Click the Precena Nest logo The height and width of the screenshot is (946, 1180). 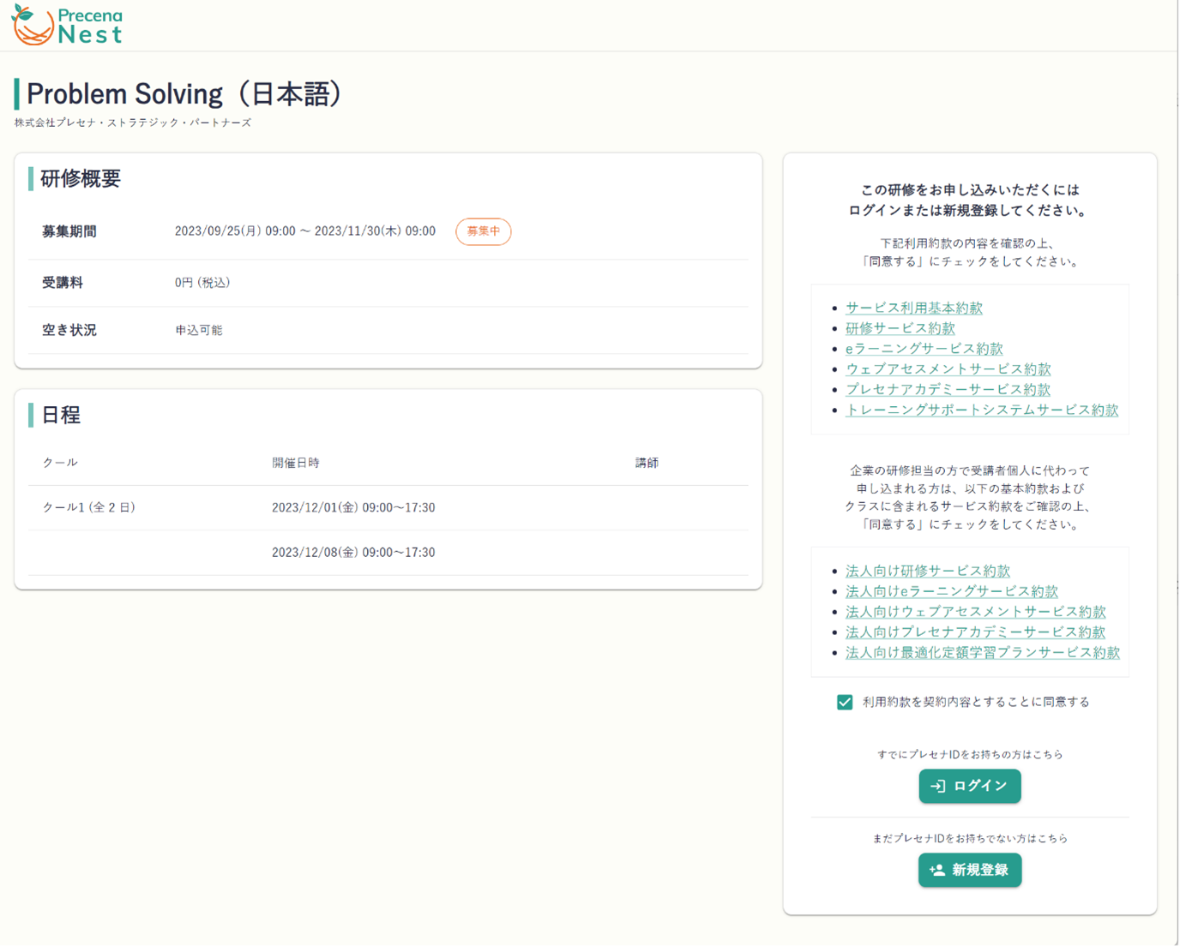click(x=67, y=25)
